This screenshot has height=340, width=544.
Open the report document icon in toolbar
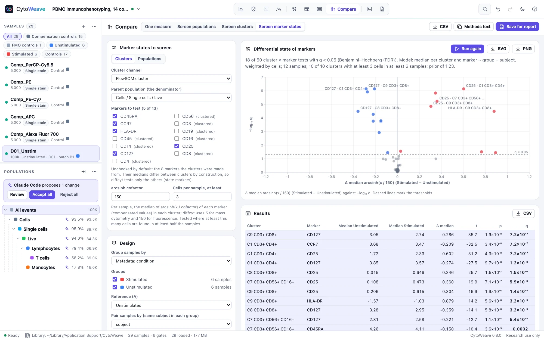pyautogui.click(x=382, y=9)
